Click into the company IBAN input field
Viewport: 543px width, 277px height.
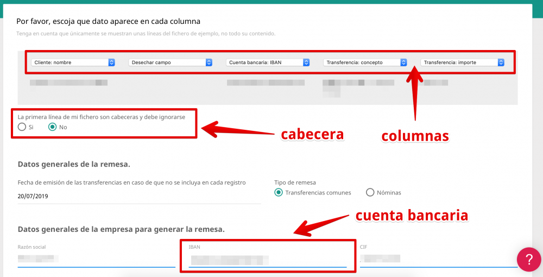[x=267, y=260]
